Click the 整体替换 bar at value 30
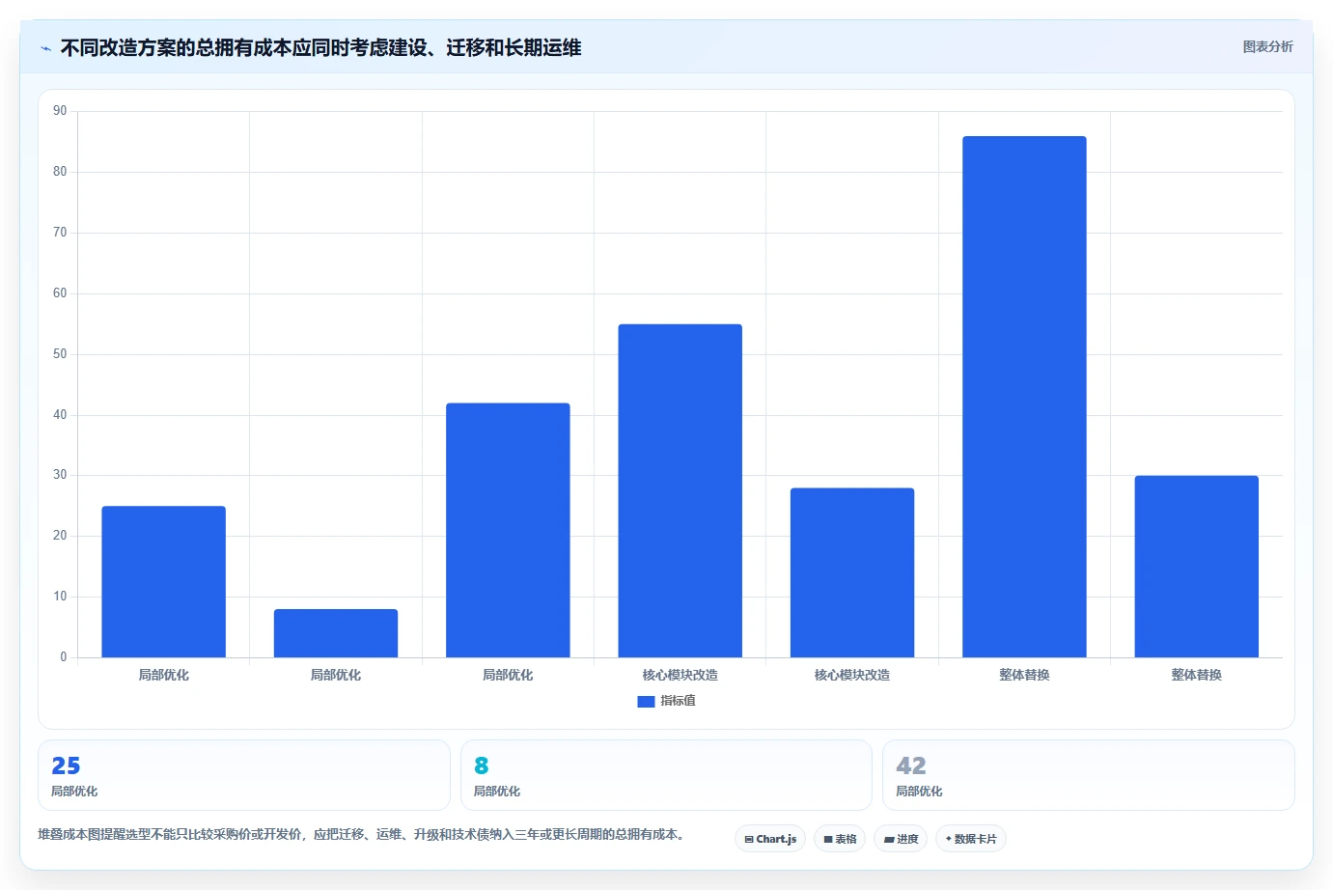 1197,567
